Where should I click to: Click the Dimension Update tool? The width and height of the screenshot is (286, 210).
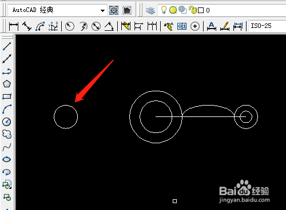[x=238, y=26]
